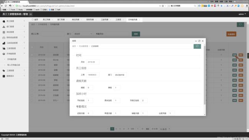Click the orange delete button in the last row
Image resolution: width=249 pixels, height=140 pixels.
pos(241,100)
